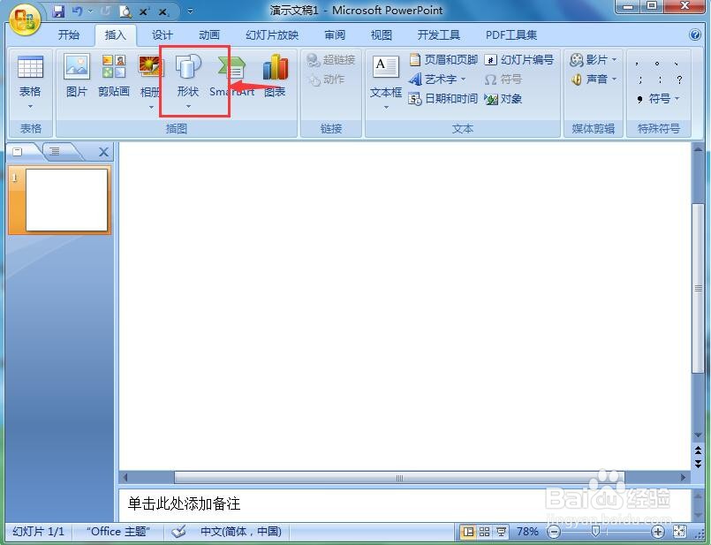
Task: Click the horizontal scrollbar right arrow
Action: 683,478
